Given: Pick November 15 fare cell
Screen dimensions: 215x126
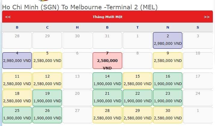Looking at the screenshot, I should [138, 81].
